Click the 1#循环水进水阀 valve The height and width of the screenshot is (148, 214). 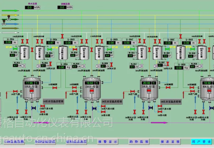(x=17, y=112)
